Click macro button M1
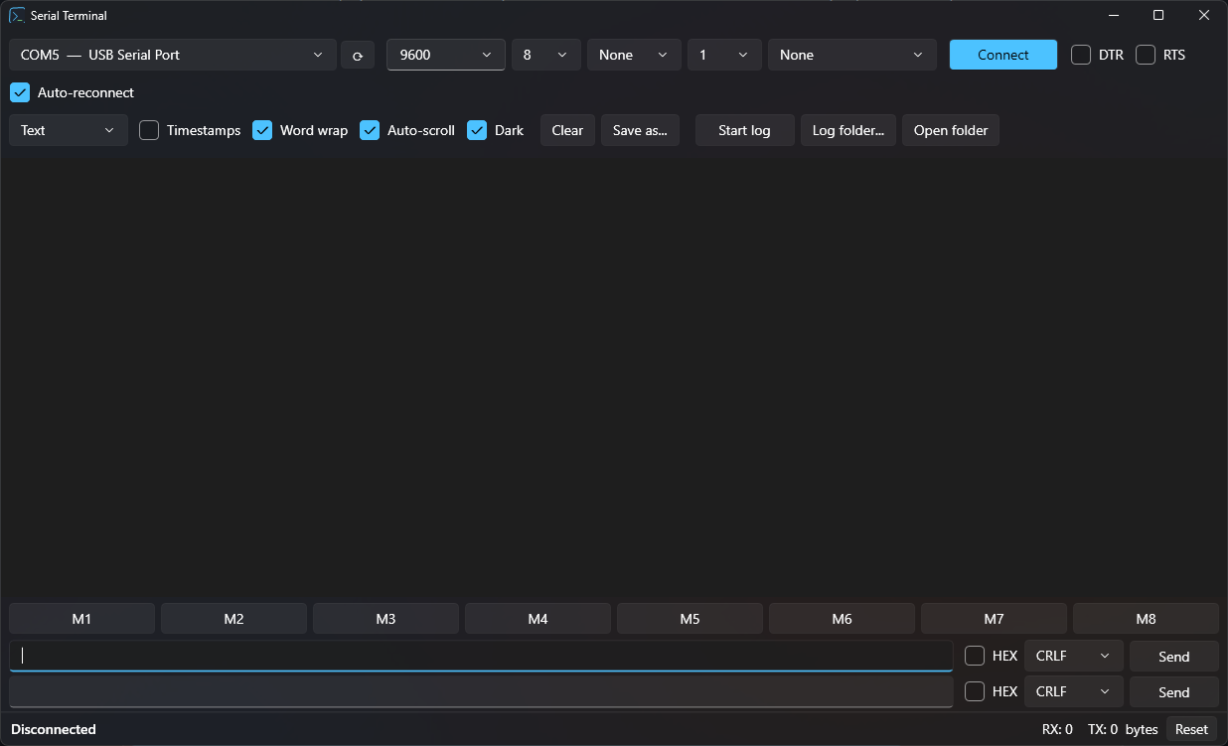Viewport: 1228px width, 746px height. point(81,618)
